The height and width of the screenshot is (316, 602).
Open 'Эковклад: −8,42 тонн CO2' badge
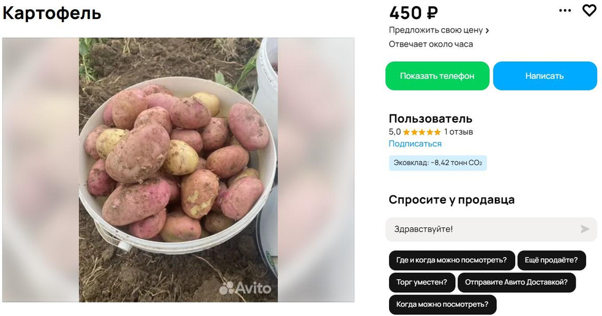coord(437,163)
